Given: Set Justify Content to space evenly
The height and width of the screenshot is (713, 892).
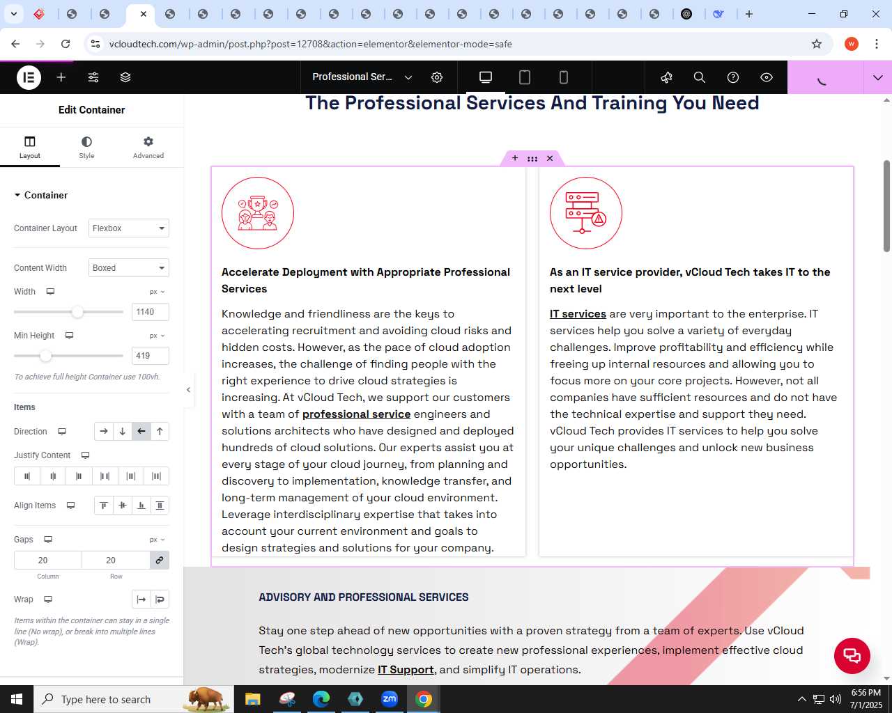Looking at the screenshot, I should 156,476.
